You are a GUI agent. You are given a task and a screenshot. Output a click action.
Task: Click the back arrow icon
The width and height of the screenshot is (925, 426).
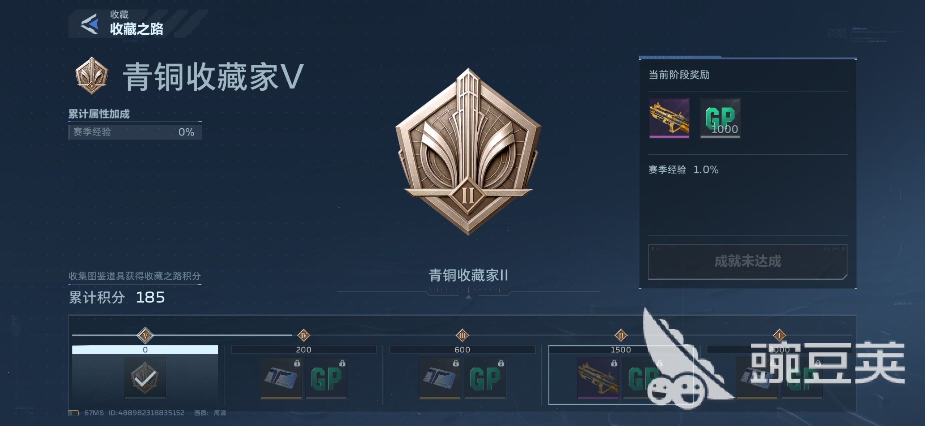90,24
